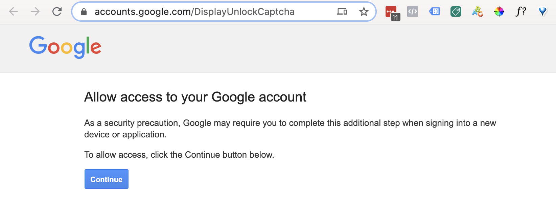Click the Google logo
This screenshot has width=556, height=222.
coord(65,47)
